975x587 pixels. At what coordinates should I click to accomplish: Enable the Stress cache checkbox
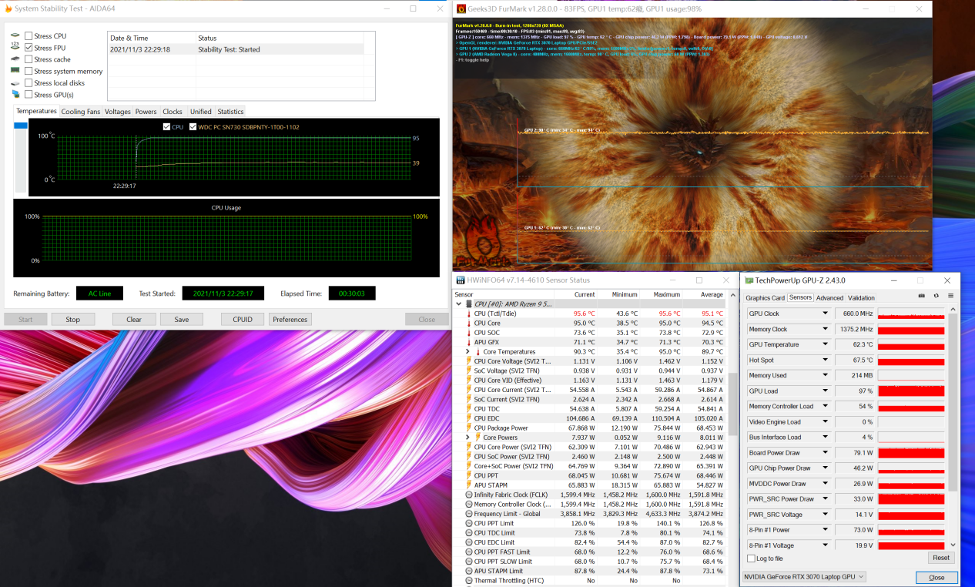(28, 59)
